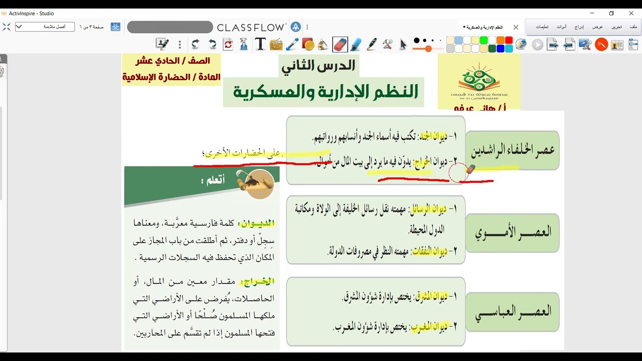Select the arrow Select cursor tool

pyautogui.click(x=403, y=45)
